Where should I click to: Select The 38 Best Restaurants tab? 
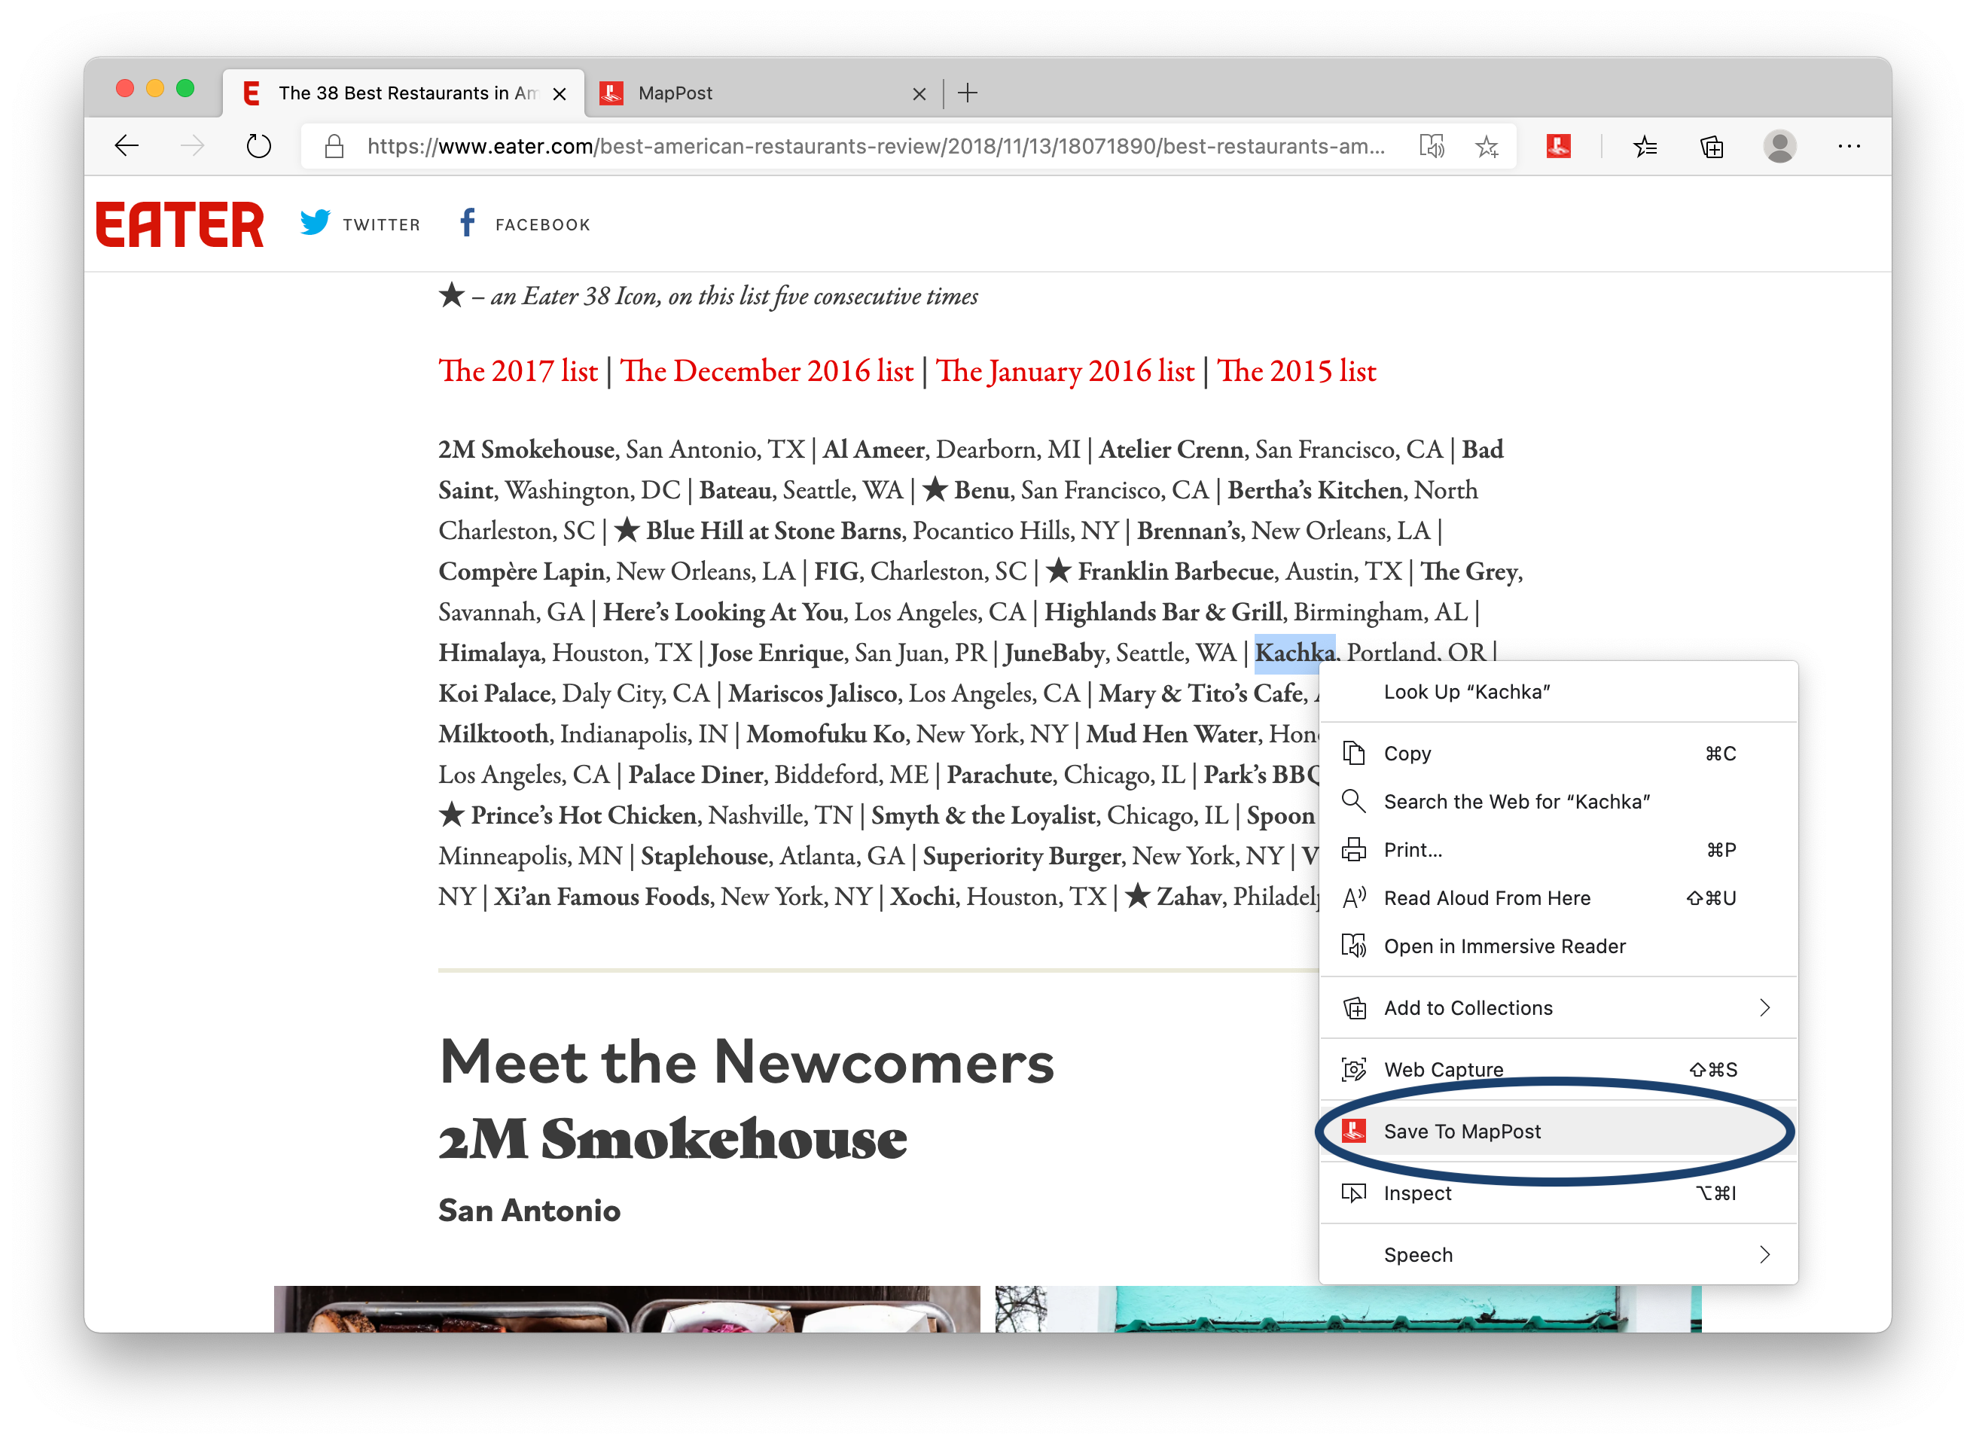pos(403,93)
